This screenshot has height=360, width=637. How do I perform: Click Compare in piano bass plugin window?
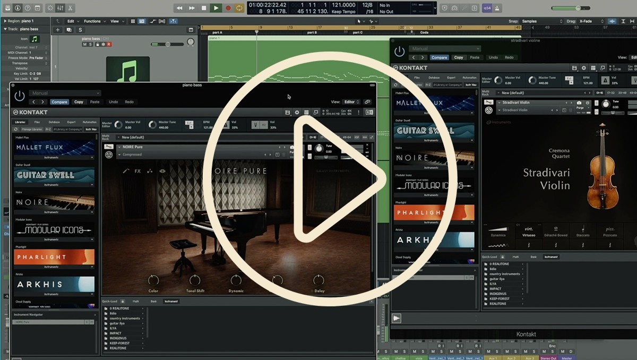coord(59,102)
